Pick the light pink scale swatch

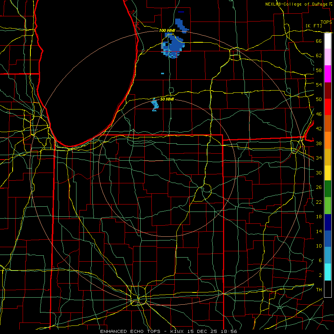(x=328, y=57)
